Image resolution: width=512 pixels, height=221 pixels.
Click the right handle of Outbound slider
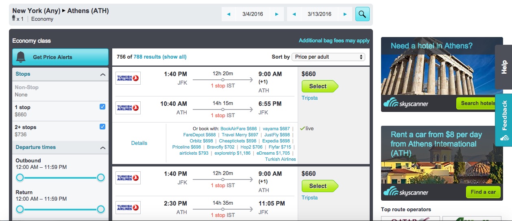coord(101,177)
